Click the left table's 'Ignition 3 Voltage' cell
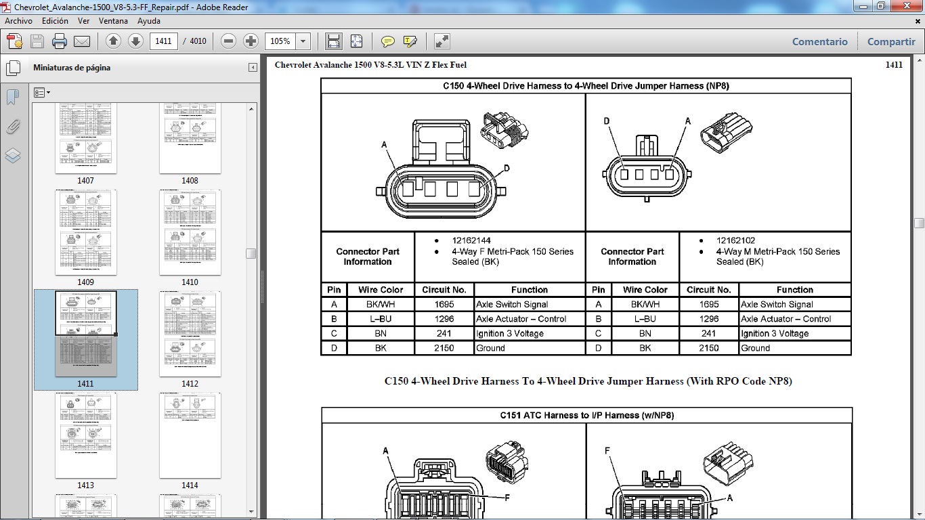The width and height of the screenshot is (925, 520). [530, 334]
